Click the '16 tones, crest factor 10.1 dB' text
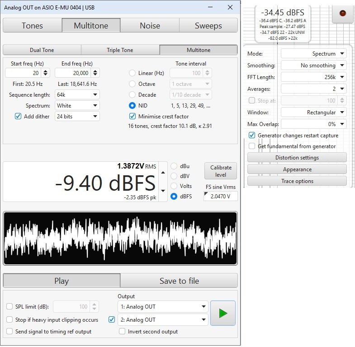355x347 pixels. (x=170, y=126)
